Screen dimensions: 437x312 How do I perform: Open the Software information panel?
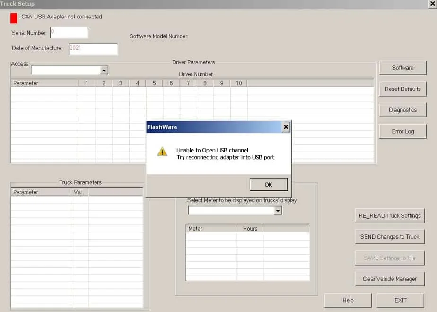tap(402, 67)
